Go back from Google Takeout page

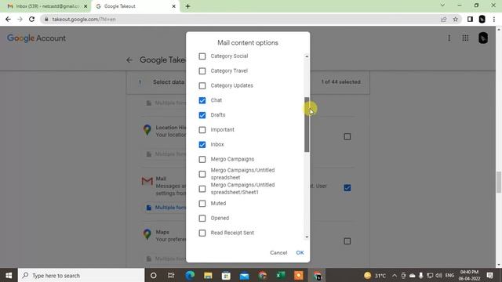(129, 60)
